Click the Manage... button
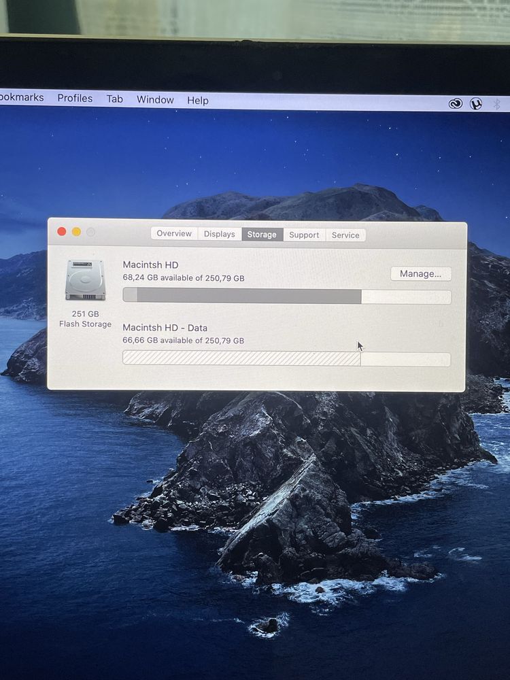Image resolution: width=510 pixels, height=680 pixels. pyautogui.click(x=421, y=273)
